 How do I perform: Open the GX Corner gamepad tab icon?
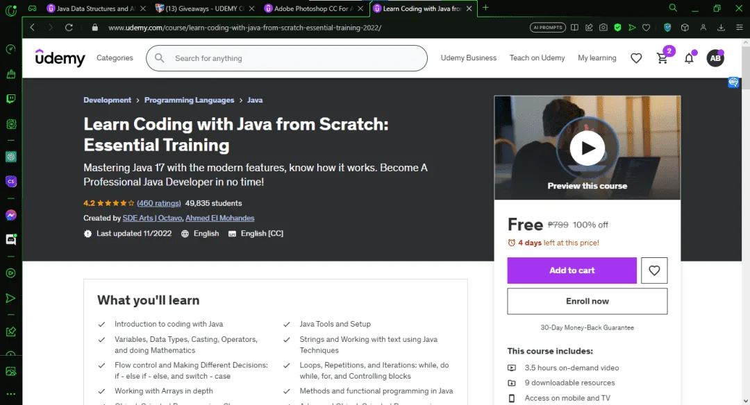[32, 8]
